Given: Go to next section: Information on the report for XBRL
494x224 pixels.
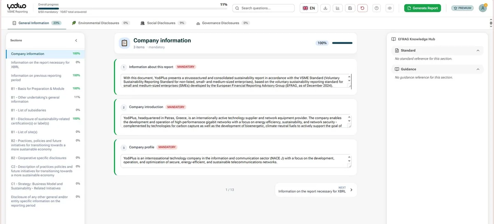Looking at the screenshot, I should 316,189.
